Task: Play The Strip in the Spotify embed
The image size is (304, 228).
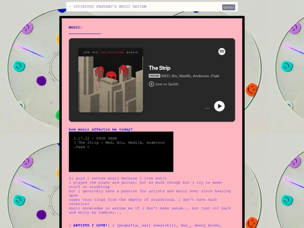Action: (x=220, y=106)
